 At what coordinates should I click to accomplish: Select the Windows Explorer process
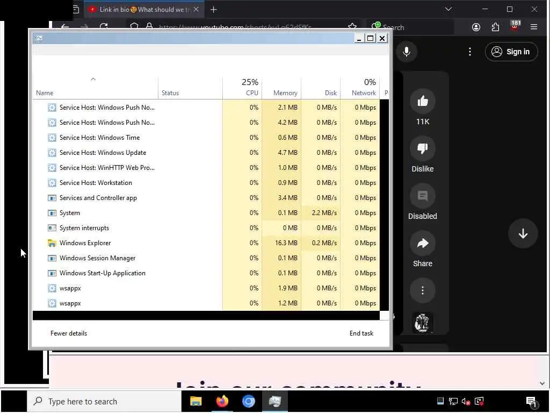(206, 243)
